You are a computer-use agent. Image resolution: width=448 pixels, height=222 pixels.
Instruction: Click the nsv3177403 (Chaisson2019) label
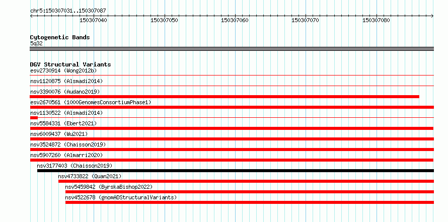(74, 166)
